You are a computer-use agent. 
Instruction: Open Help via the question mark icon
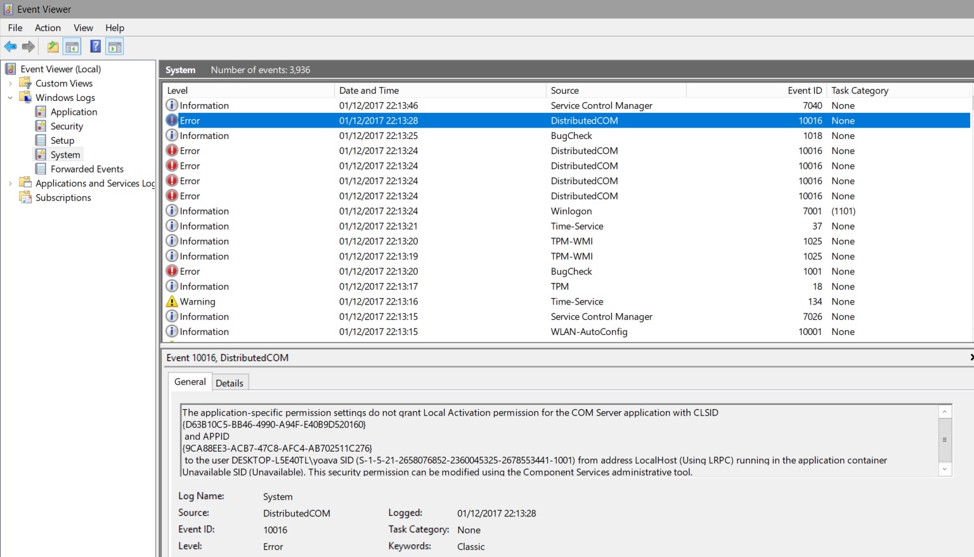click(x=96, y=46)
